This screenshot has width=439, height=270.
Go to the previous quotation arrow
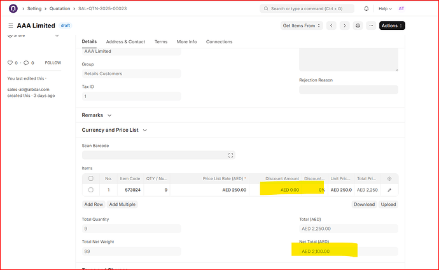coord(332,25)
